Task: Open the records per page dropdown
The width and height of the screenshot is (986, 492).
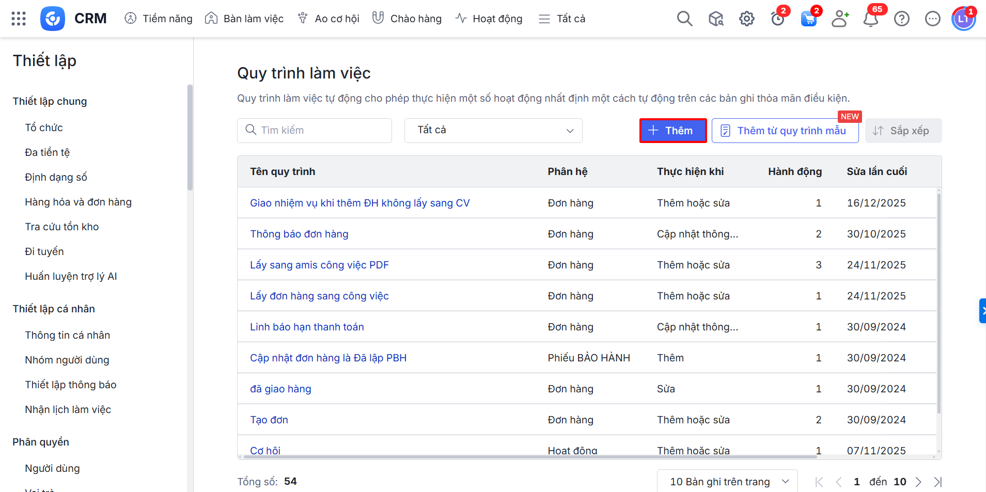Action: (727, 482)
